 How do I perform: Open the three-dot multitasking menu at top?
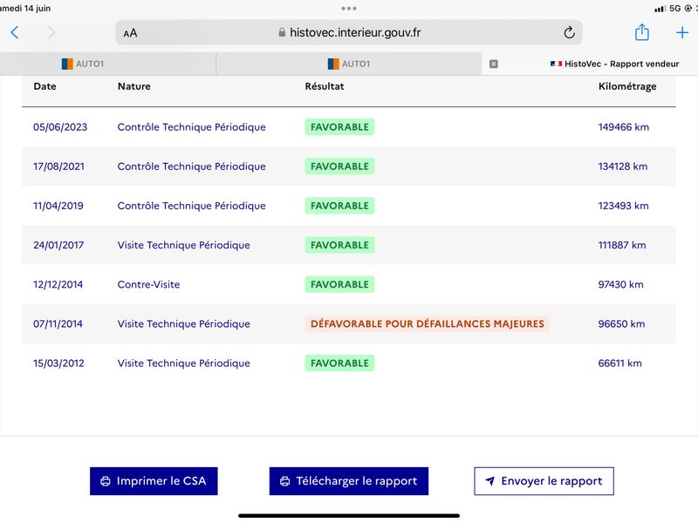coord(349,9)
